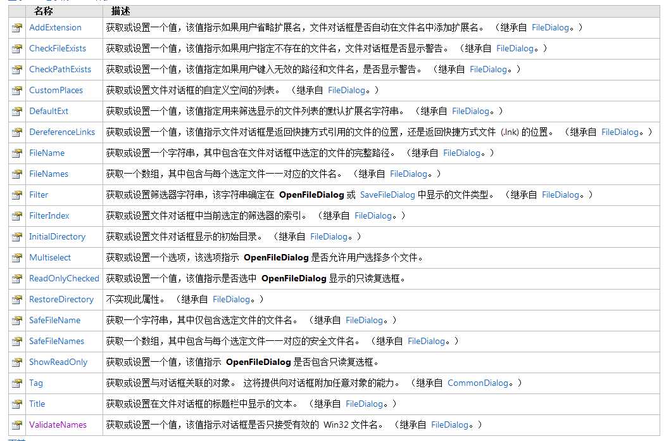This screenshot has height=441, width=671.
Task: Click property icon beside CustomPlaces
Action: 16,91
